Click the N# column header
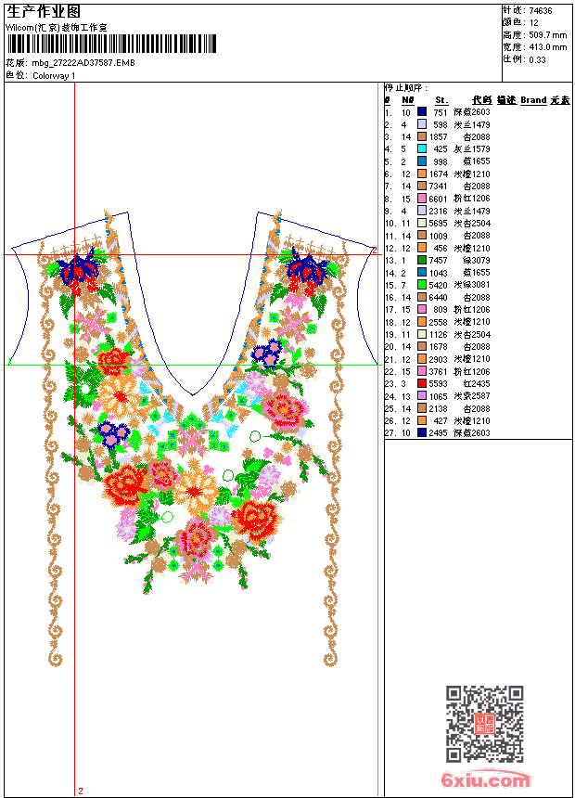575x798 pixels. (x=407, y=100)
